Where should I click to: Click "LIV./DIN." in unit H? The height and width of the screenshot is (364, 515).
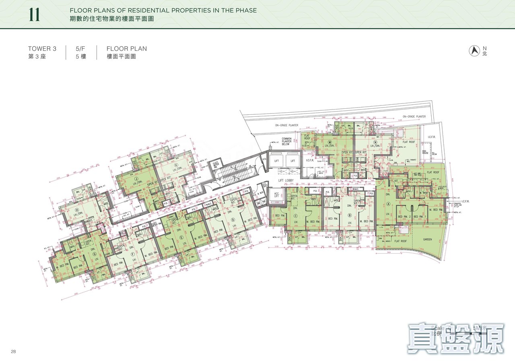point(78,214)
